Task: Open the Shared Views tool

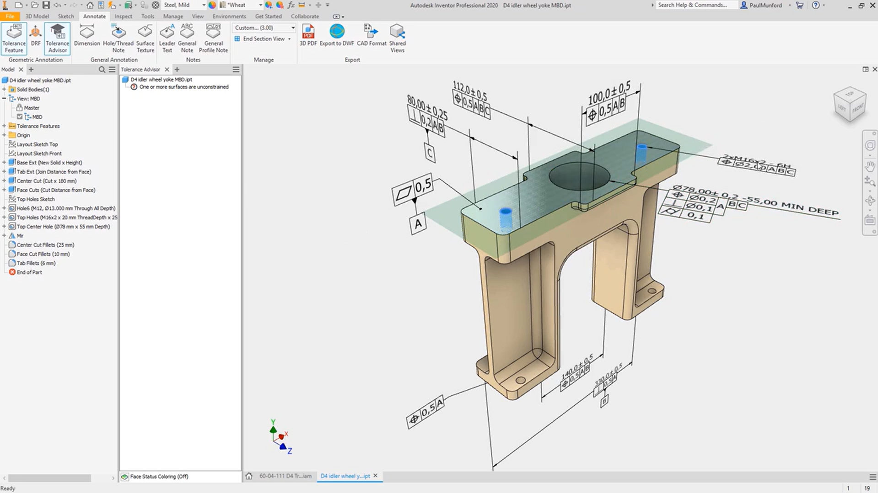Action: tap(397, 39)
